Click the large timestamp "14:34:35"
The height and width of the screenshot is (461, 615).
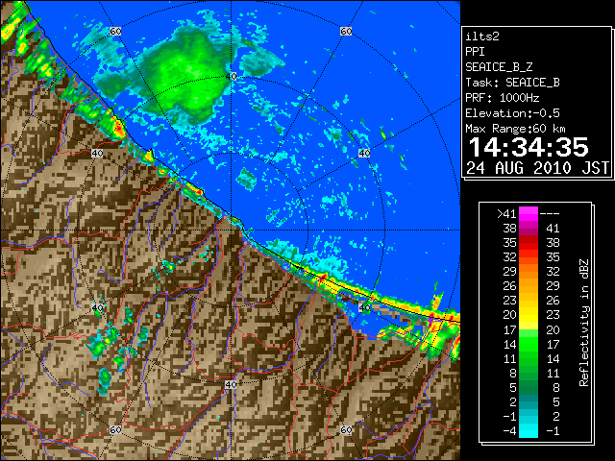[529, 147]
